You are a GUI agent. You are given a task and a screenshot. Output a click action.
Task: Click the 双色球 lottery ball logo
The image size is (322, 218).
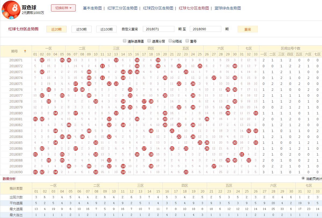[11, 10]
